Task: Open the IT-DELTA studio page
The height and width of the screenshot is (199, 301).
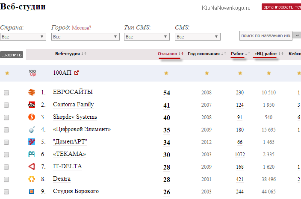Action: click(68, 167)
